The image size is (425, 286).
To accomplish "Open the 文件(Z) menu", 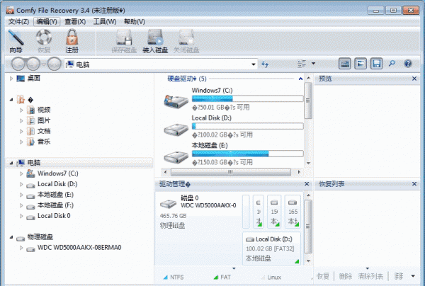I will (x=18, y=22).
